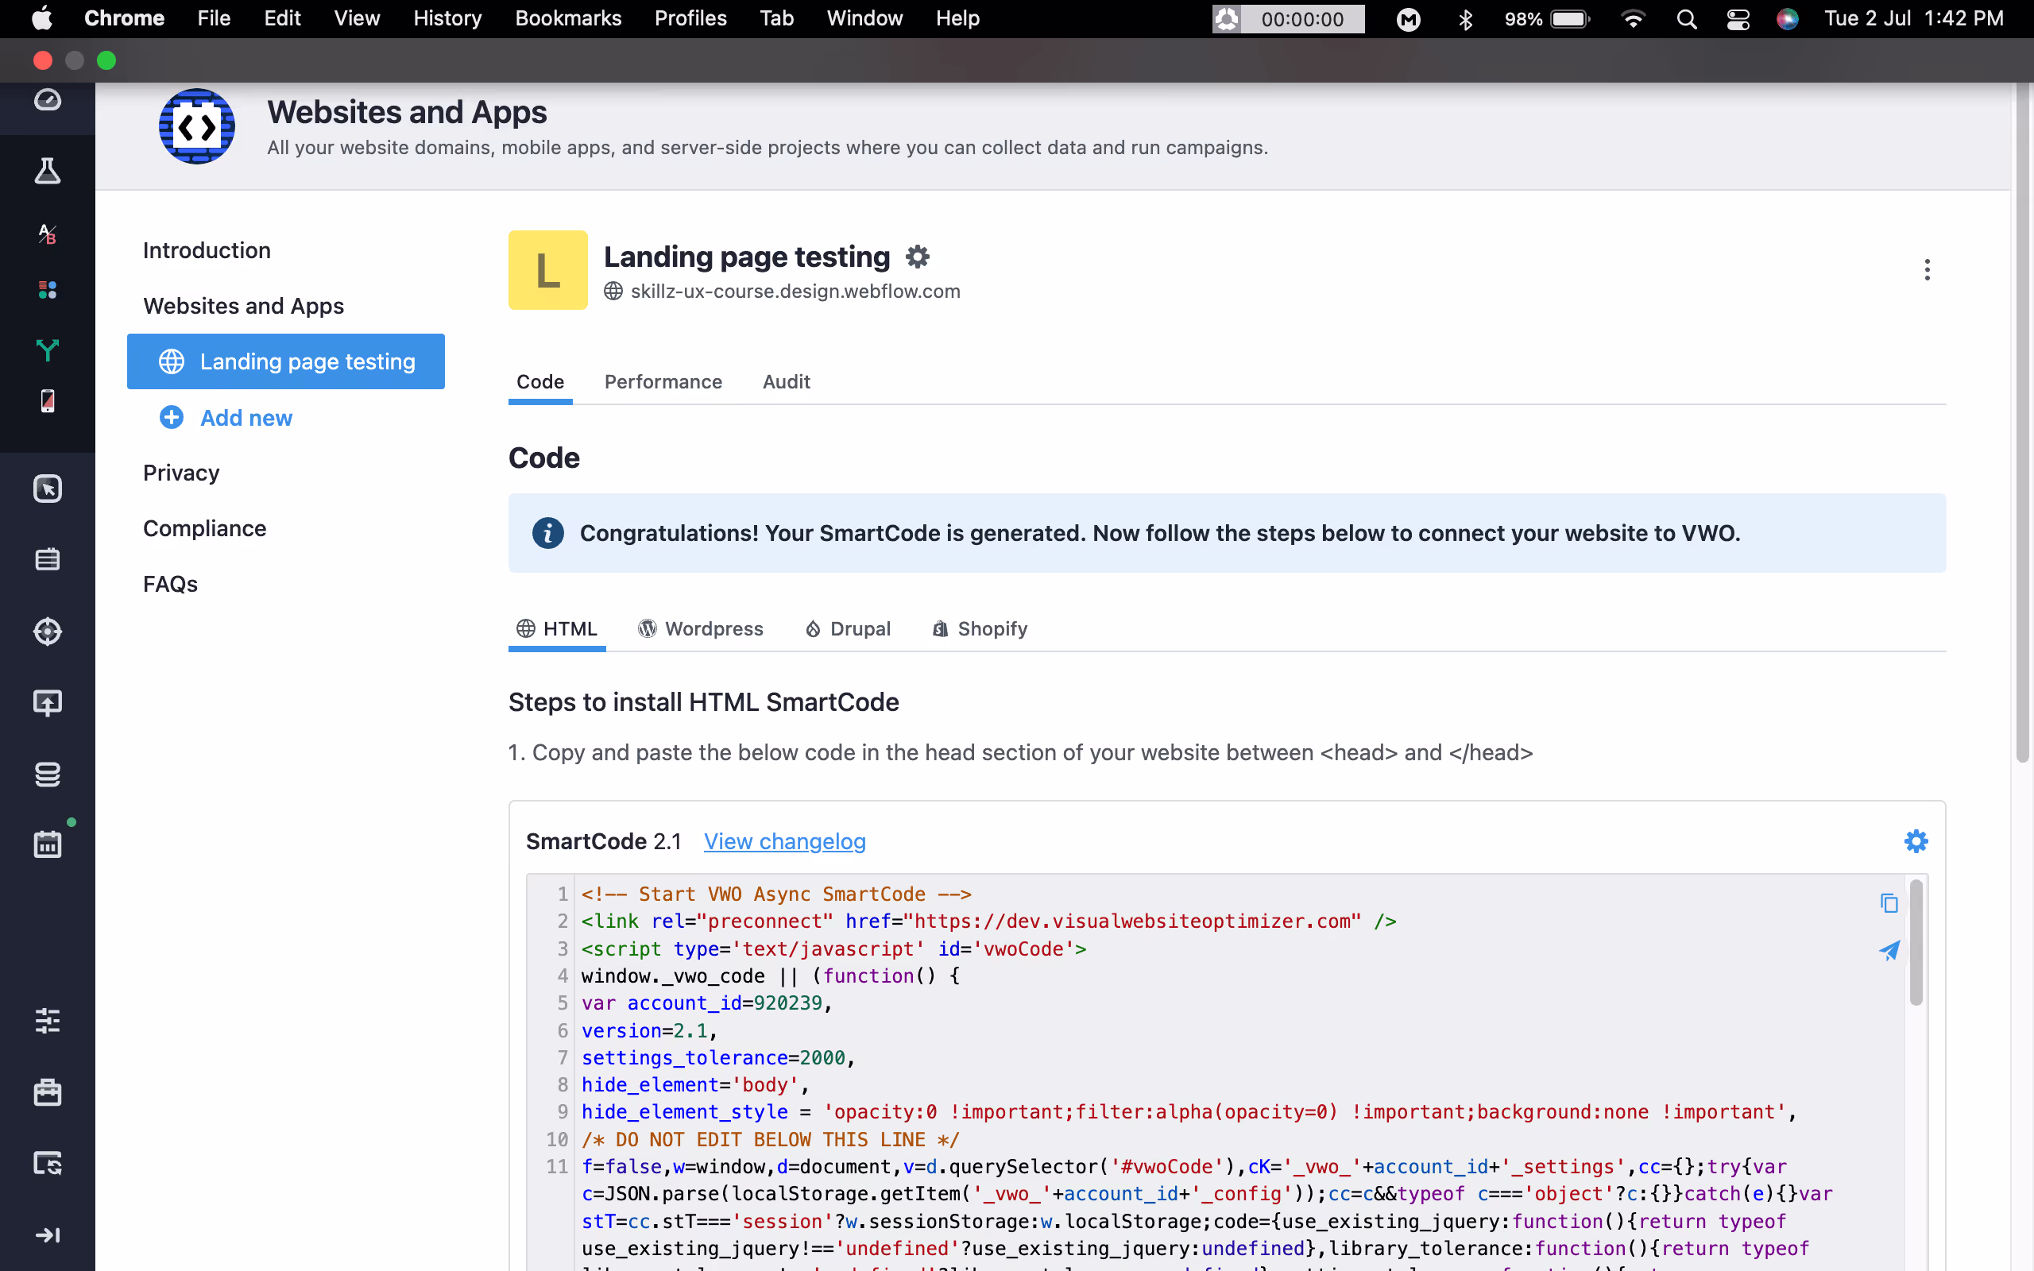Open the Bookmarks menu

(568, 18)
